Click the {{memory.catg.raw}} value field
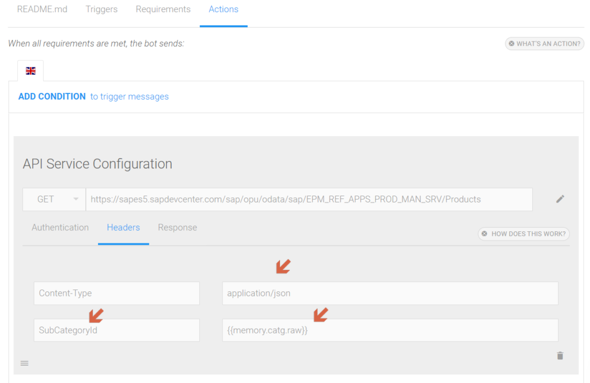The width and height of the screenshot is (590, 383). [390, 330]
